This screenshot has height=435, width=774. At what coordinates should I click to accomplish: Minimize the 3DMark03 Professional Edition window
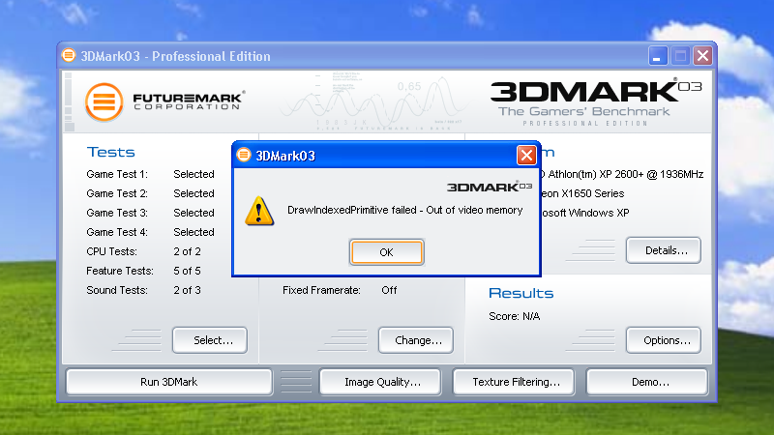[x=658, y=56]
